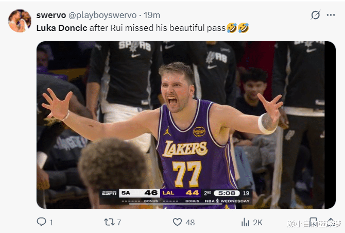This screenshot has height=233, width=345.
Task: Open the Lakers game photo
Action: point(185,125)
